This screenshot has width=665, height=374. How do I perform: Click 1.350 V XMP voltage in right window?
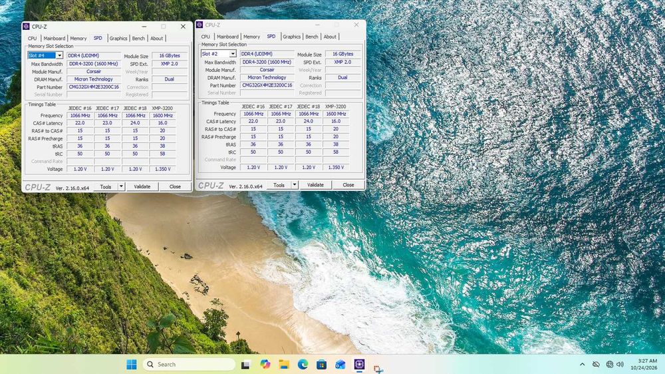point(336,167)
